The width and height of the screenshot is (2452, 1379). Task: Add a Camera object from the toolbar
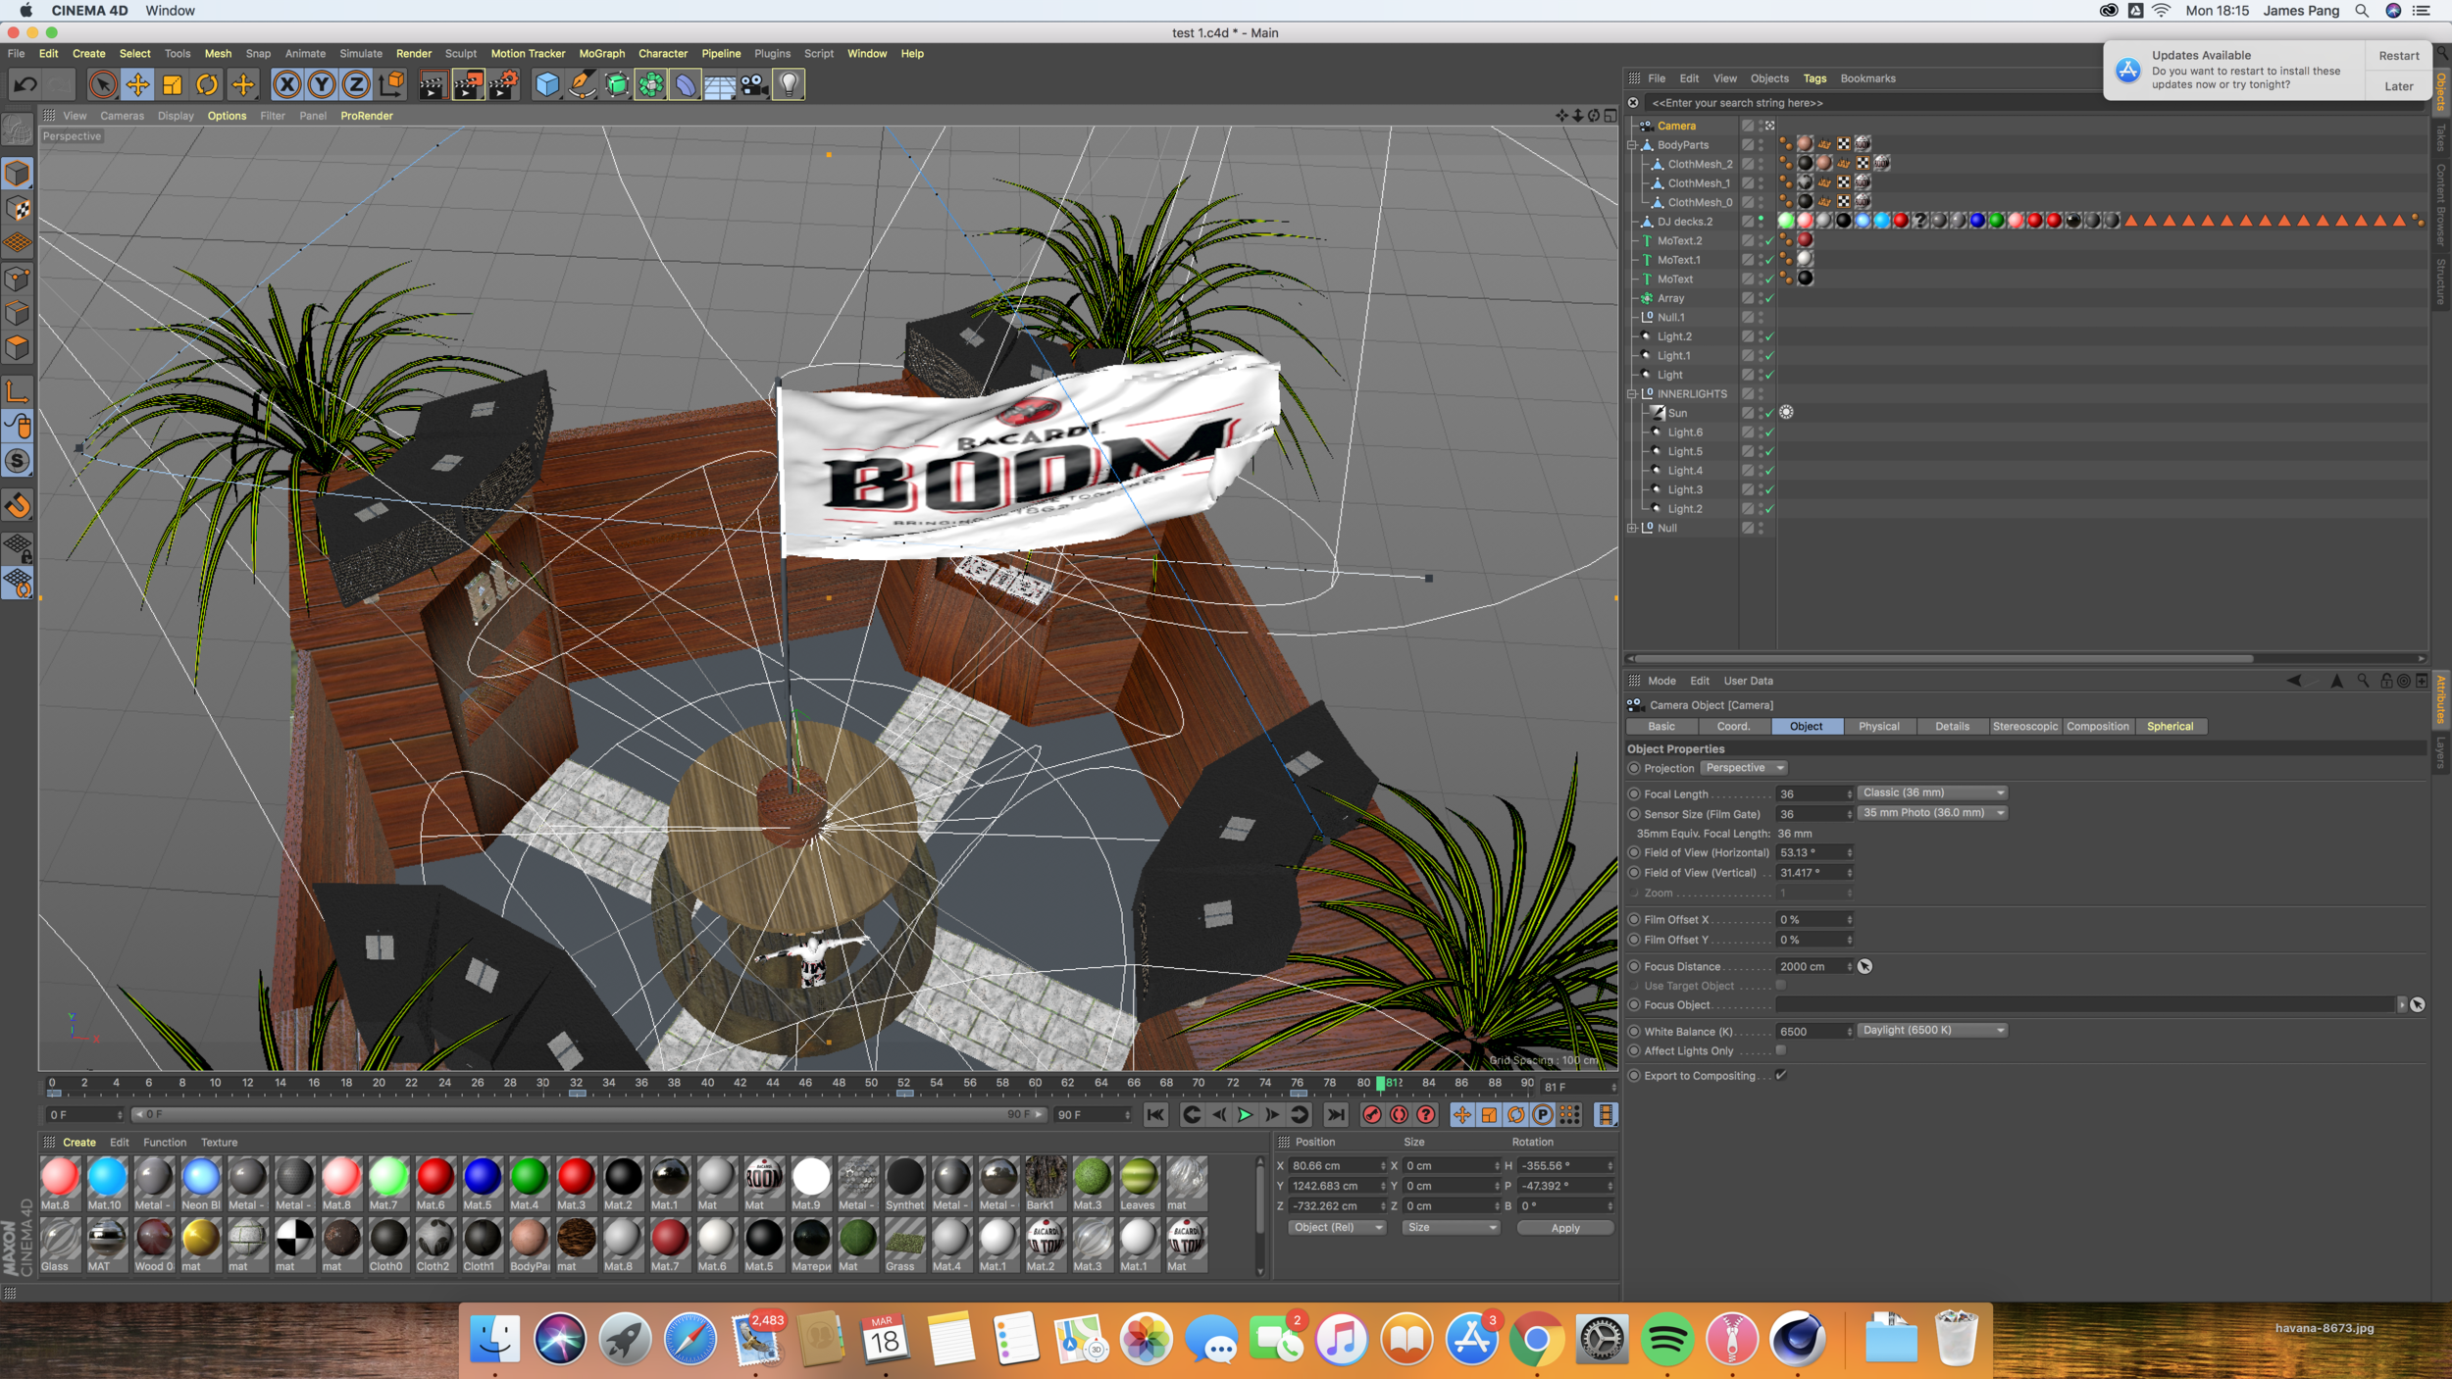(x=753, y=85)
